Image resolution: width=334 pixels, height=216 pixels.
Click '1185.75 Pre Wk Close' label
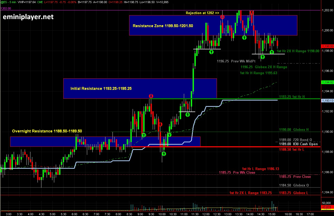click(237, 172)
